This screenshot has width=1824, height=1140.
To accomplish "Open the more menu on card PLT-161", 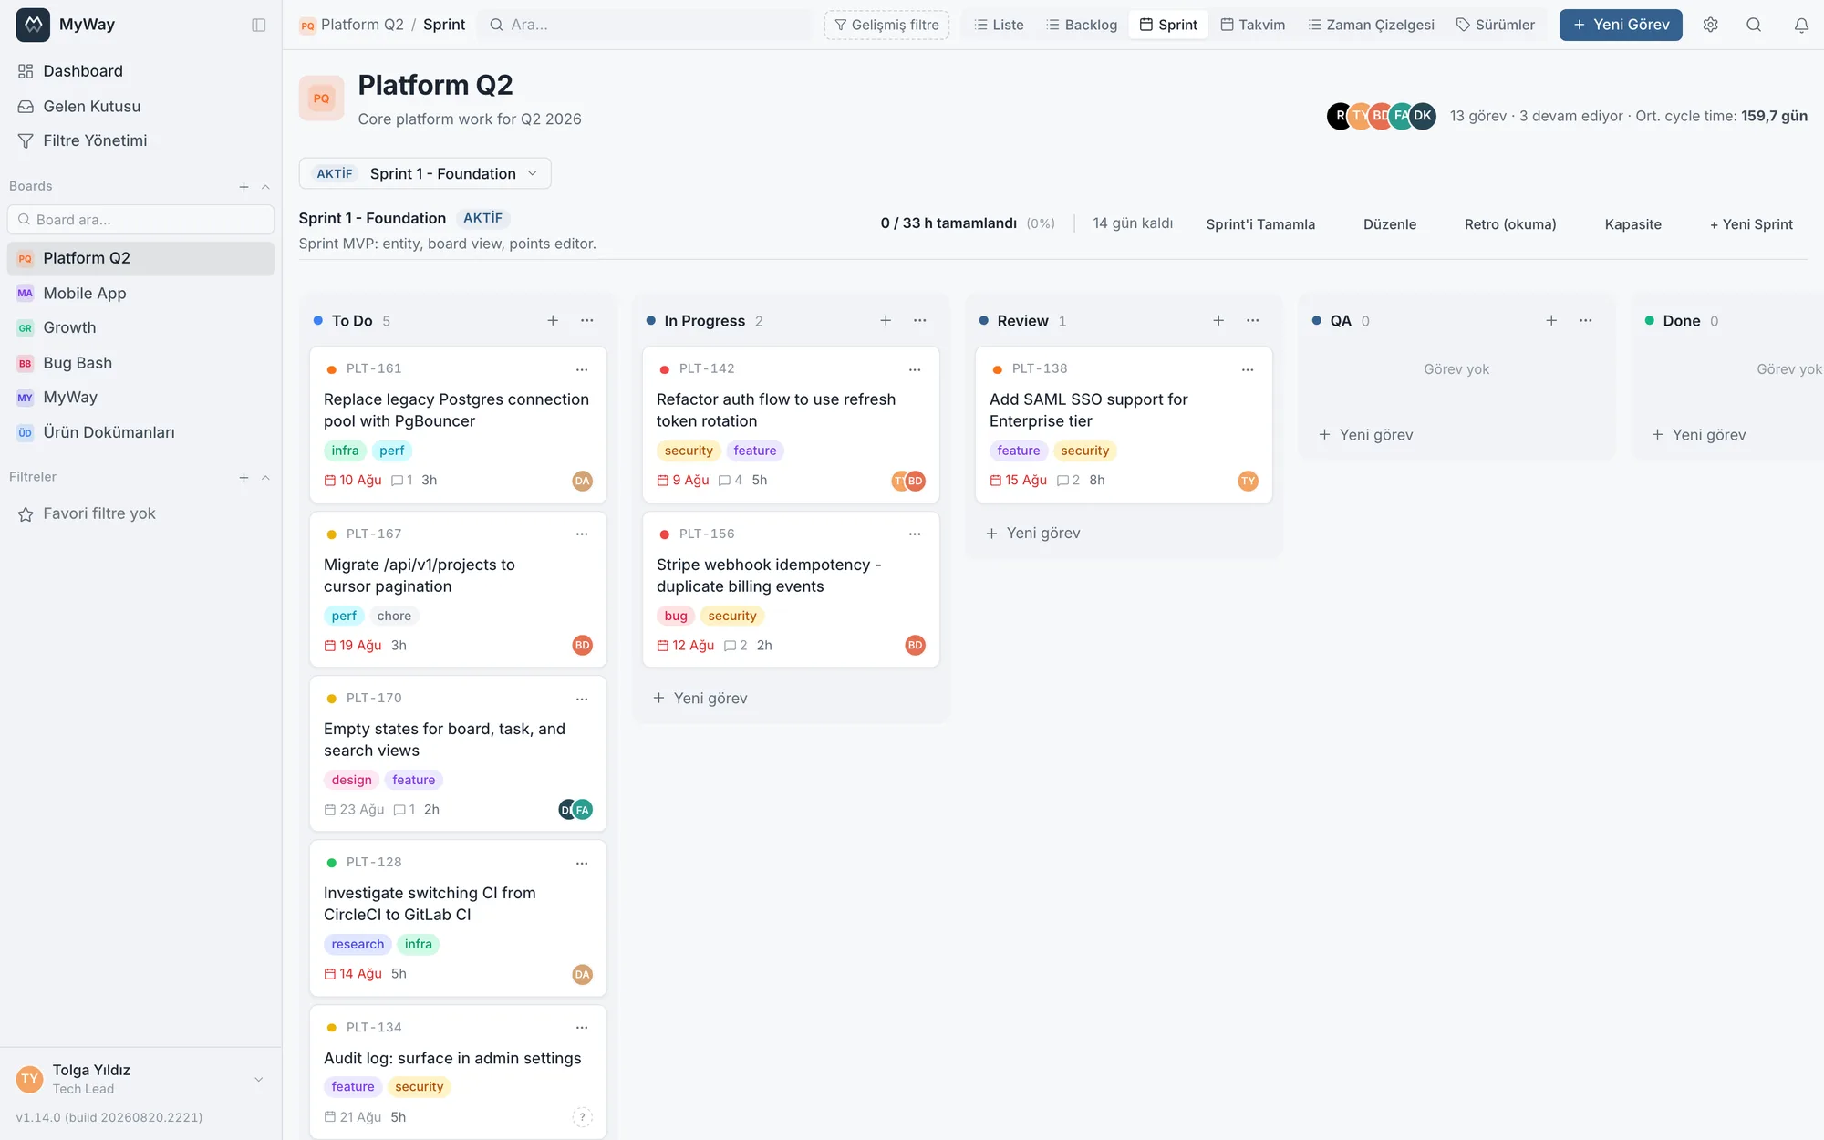I will tap(582, 369).
